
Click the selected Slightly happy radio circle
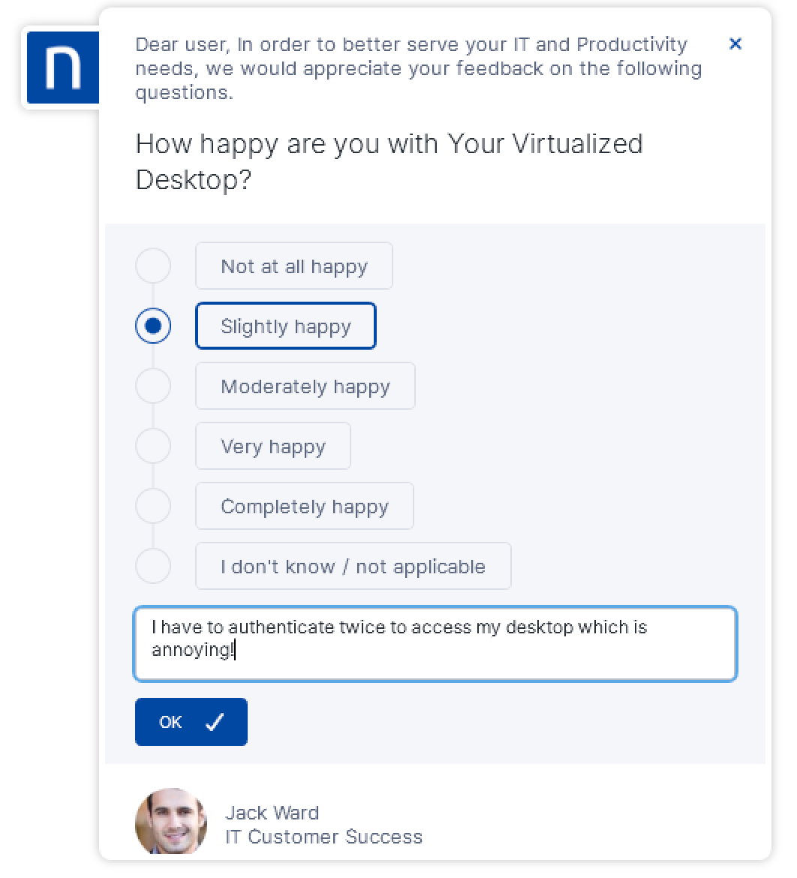(153, 326)
